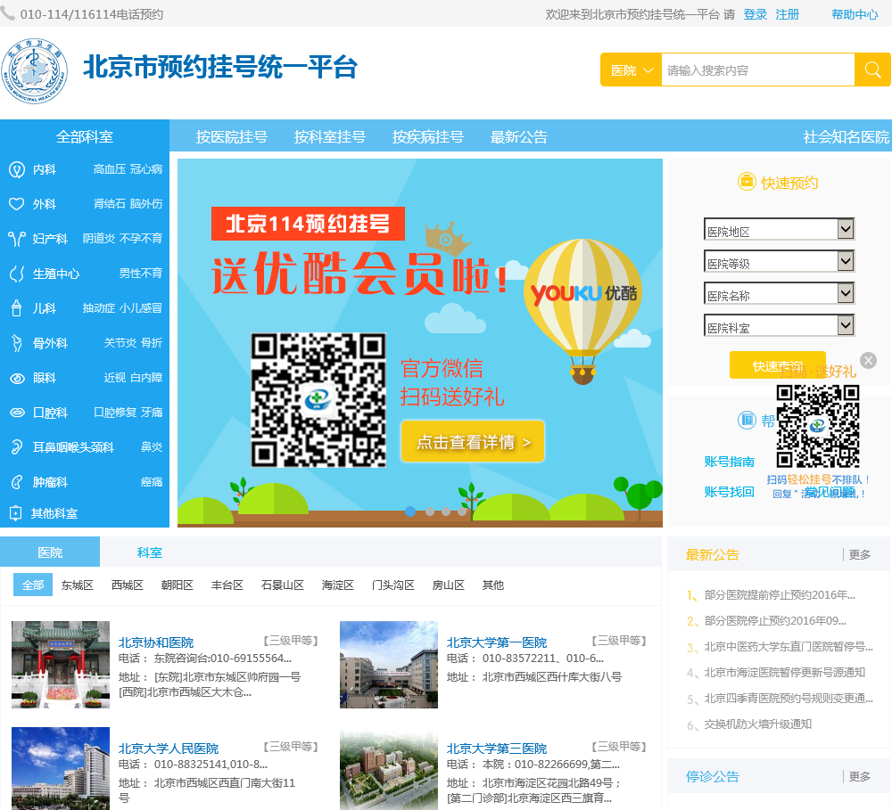Open the 北京协和医院 photo thumbnail
The height and width of the screenshot is (810, 892).
click(x=61, y=664)
